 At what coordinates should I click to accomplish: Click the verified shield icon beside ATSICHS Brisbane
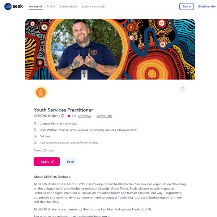click(x=63, y=116)
